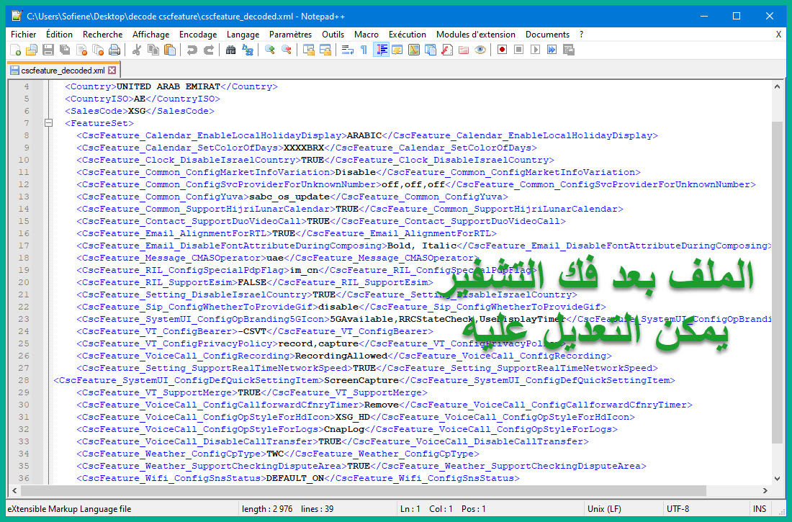Viewport: 792px width, 522px height.
Task: Close the current document via toolbar Close icon
Action: click(81, 50)
